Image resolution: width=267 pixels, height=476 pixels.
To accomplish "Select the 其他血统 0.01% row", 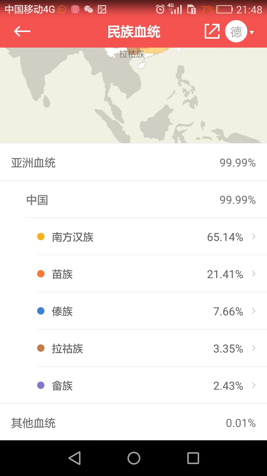I will 133,423.
